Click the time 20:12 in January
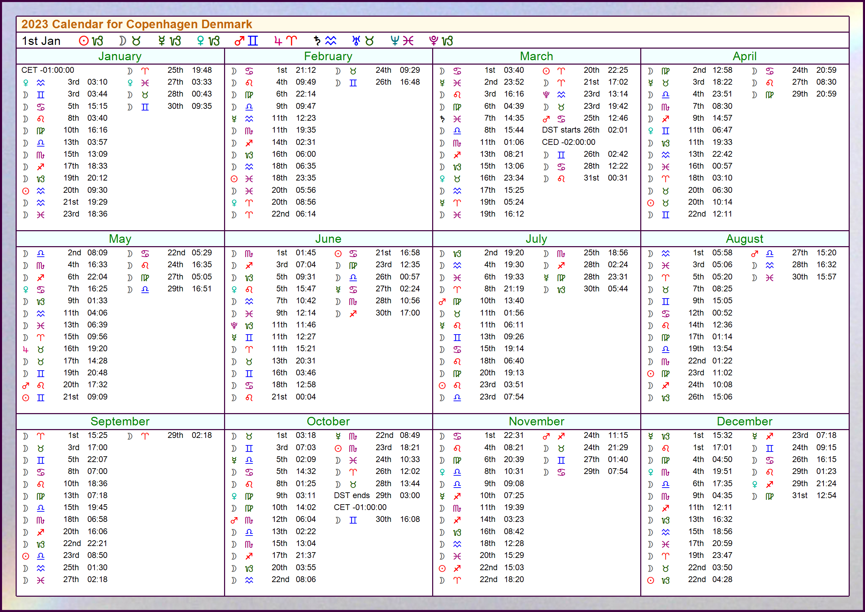The image size is (865, 612). click(x=97, y=178)
